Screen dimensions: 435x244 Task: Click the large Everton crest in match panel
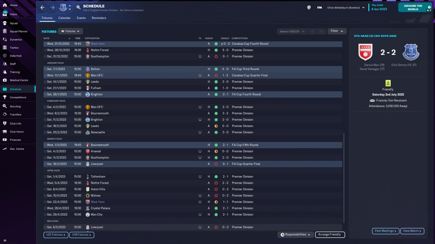point(411,52)
